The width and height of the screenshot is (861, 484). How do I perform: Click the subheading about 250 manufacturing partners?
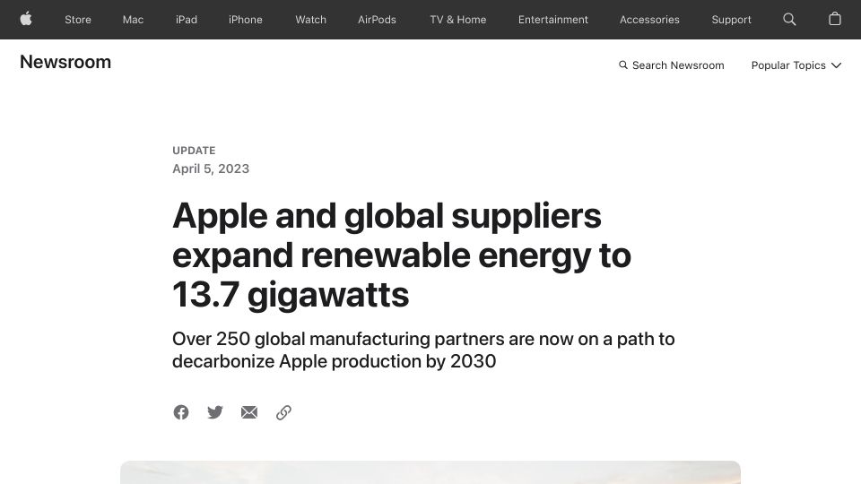(423, 350)
